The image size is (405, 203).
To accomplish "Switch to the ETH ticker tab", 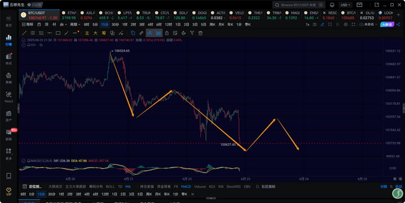I will (x=69, y=15).
